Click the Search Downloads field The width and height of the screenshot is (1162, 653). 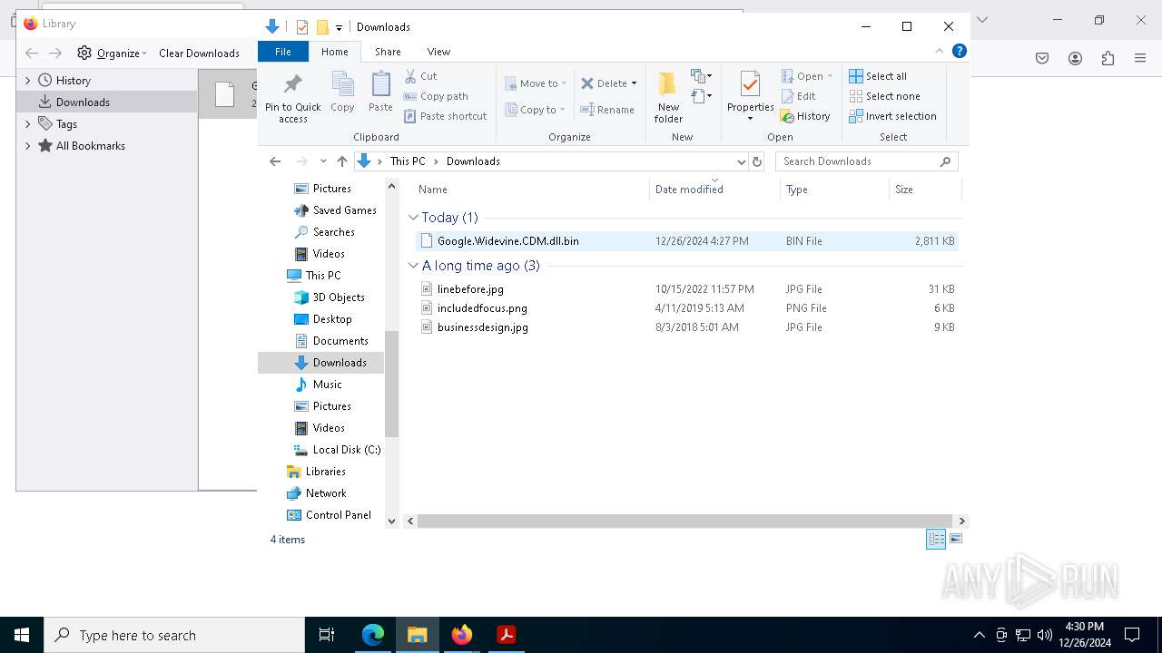[867, 161]
